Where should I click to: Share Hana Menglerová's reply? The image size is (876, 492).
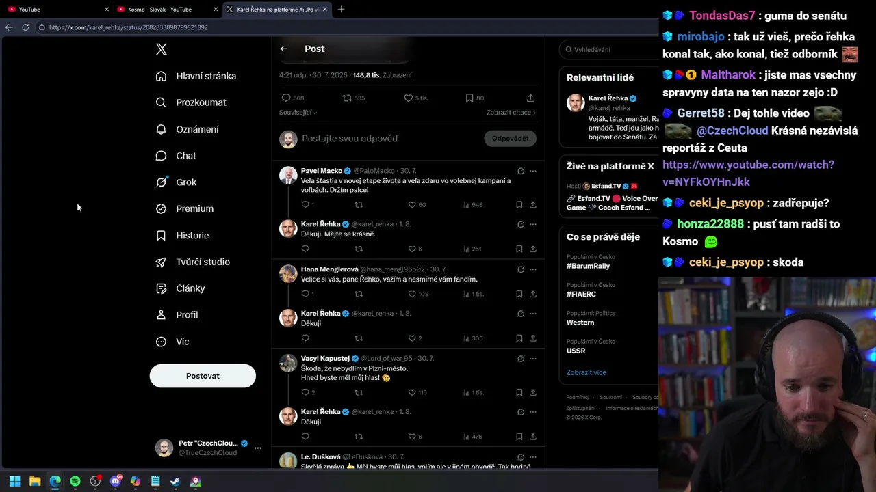[x=533, y=294]
